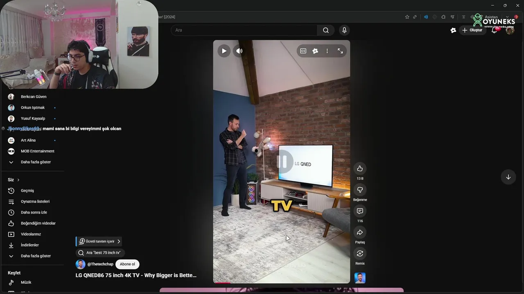The image size is (524, 294).
Task: Open the browser profile avatar
Action: (516, 17)
